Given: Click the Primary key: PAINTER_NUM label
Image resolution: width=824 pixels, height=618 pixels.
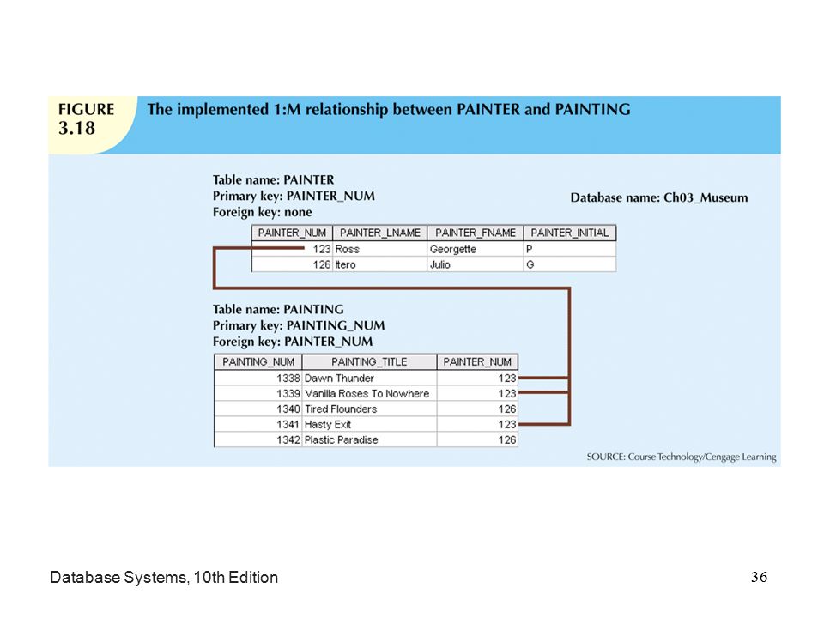Looking at the screenshot, I should point(294,196).
